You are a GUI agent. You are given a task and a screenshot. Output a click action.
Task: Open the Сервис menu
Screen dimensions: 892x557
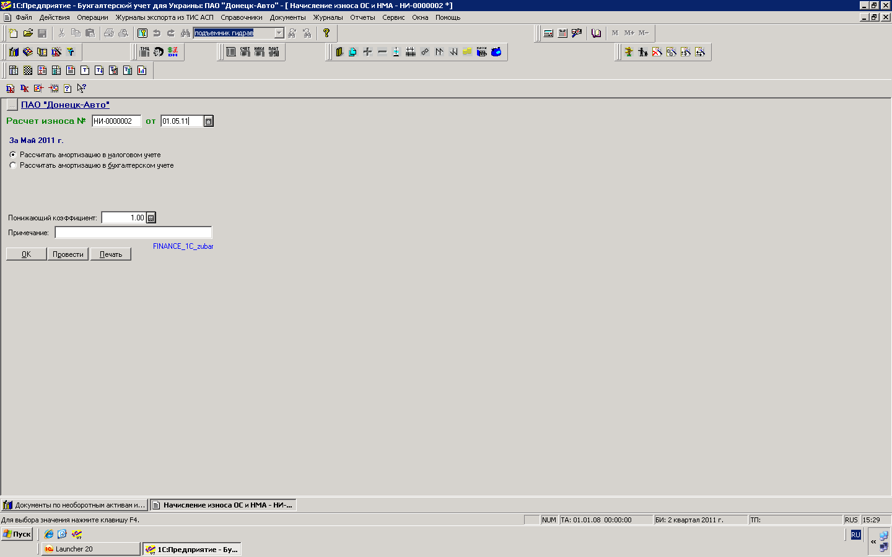click(393, 17)
